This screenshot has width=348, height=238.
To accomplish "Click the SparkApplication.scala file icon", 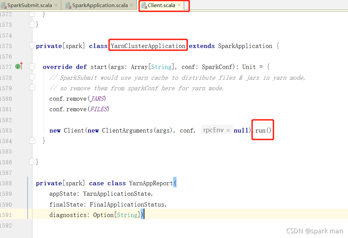I will pos(68,5).
